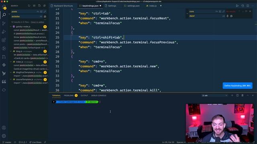257x144 pixels.
Task: Switch to the index.js tab
Action: (153, 6)
